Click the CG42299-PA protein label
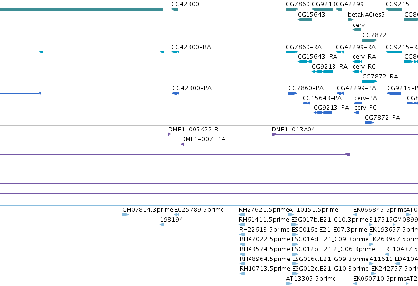The image size is (418, 286). coord(357,88)
